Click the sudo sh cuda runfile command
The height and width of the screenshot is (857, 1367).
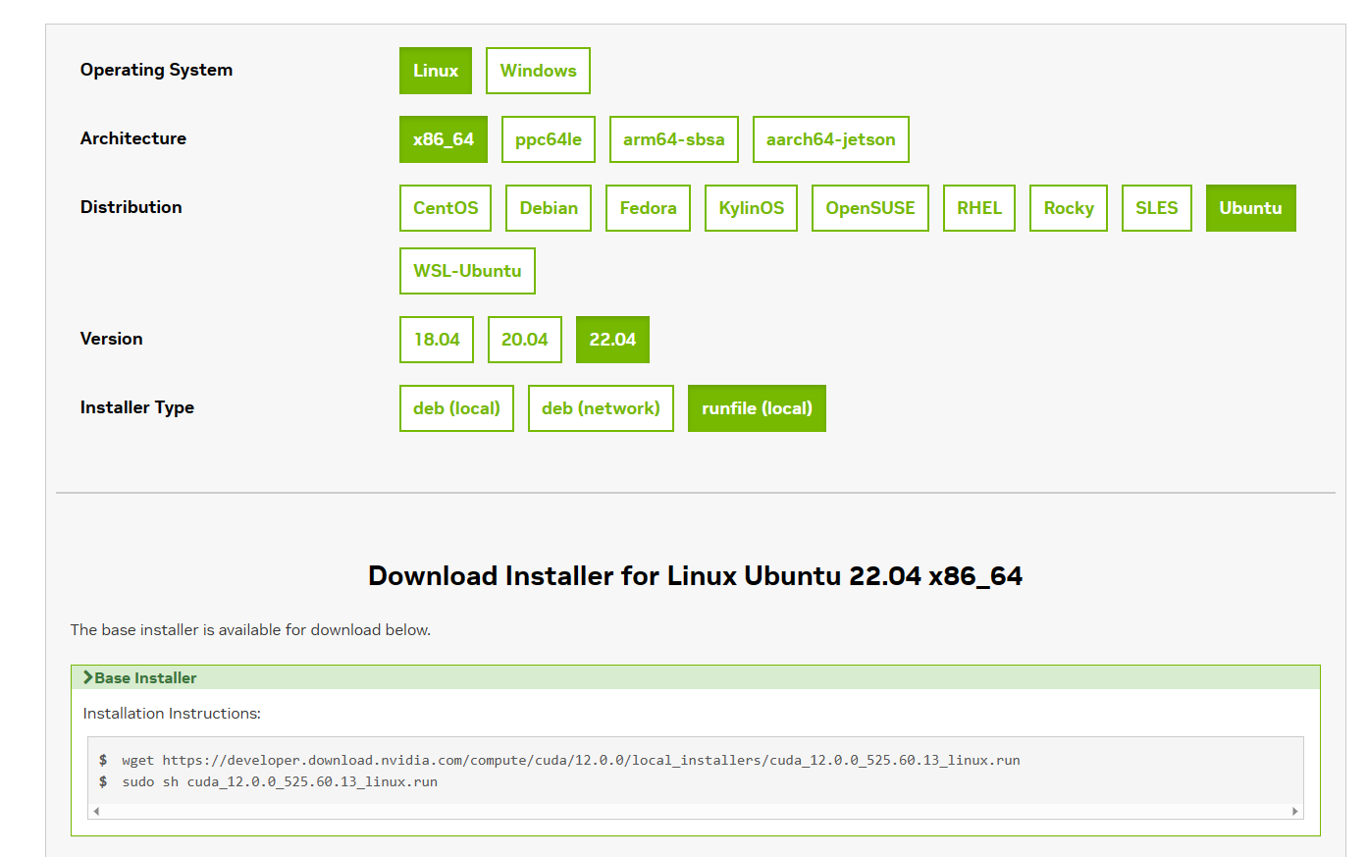(x=280, y=781)
